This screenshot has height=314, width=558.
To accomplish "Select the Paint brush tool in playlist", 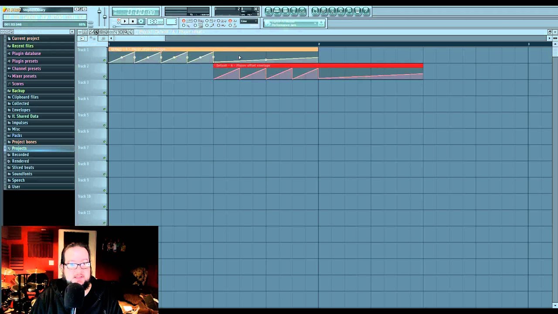I will tap(96, 32).
